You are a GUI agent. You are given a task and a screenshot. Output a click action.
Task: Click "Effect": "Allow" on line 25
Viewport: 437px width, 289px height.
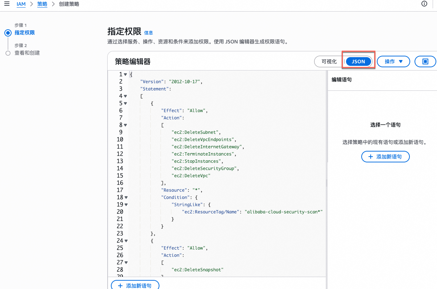coord(184,248)
